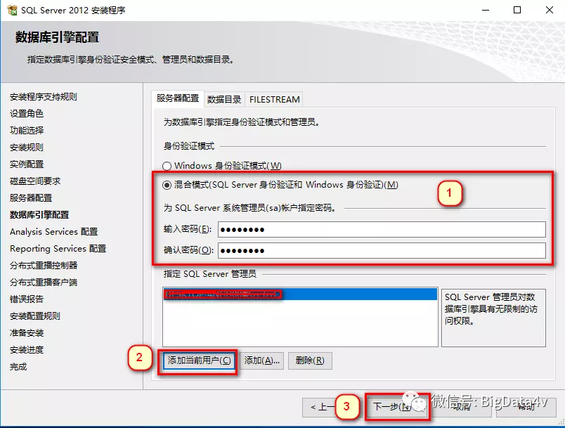Click 分布式重播客户端 step in sidebar
The height and width of the screenshot is (428, 565).
(x=44, y=282)
